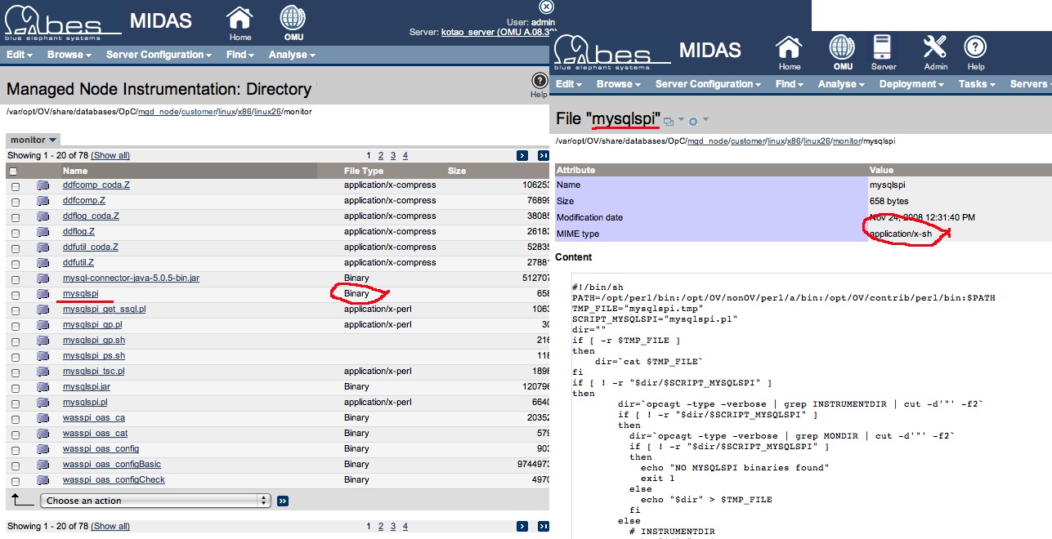Screen dimensions: 1052x539
Task: Open Browse menu in left window
Action: tap(69, 55)
